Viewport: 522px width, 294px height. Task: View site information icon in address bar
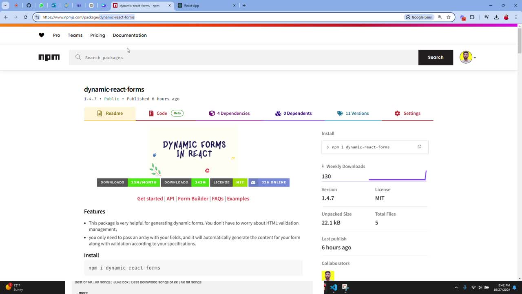pos(37,17)
